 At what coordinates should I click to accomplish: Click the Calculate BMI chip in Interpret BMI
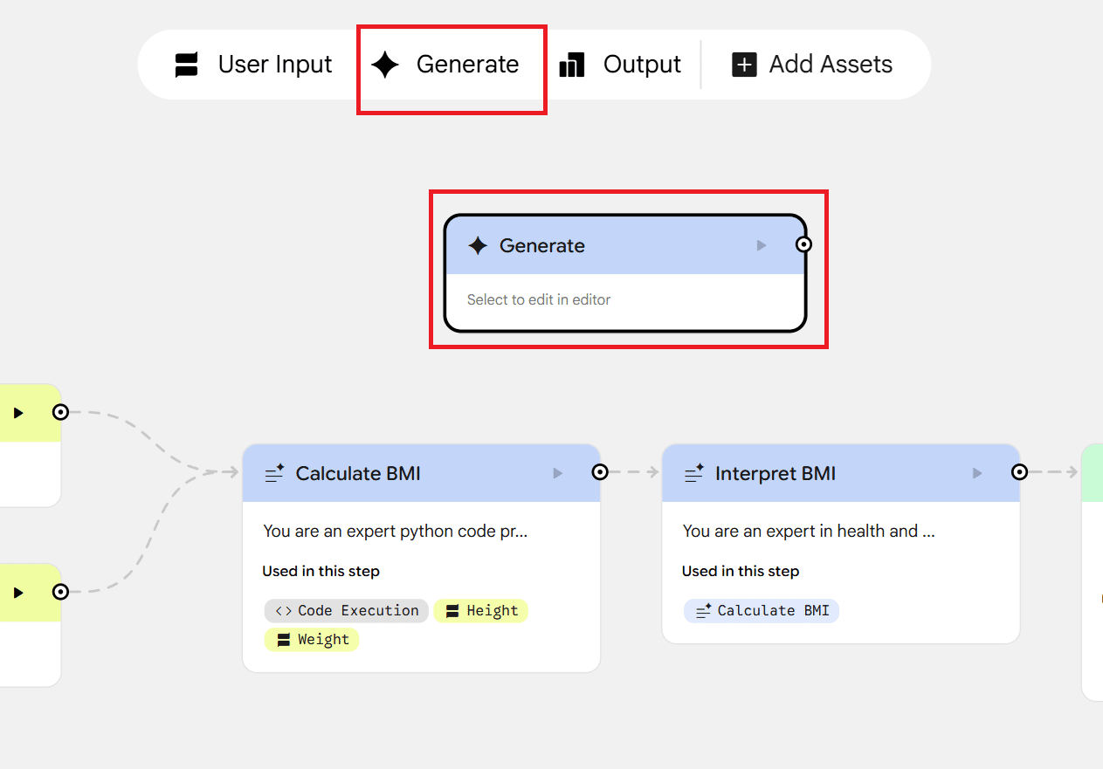coord(762,611)
